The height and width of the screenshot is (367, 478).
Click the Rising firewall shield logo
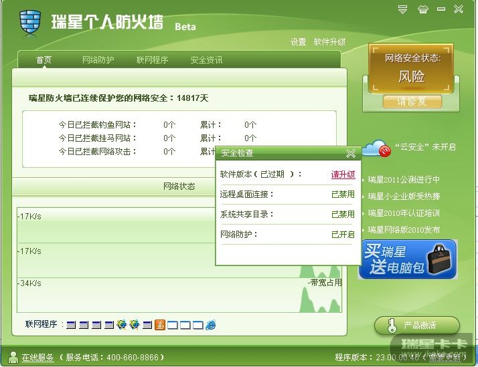coord(30,23)
